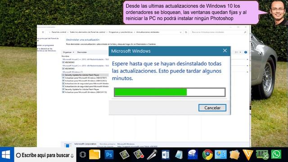Click the 'Activar o desactivar las características de Windows' link
The width and height of the screenshot is (288, 162).
[x=47, y=50]
